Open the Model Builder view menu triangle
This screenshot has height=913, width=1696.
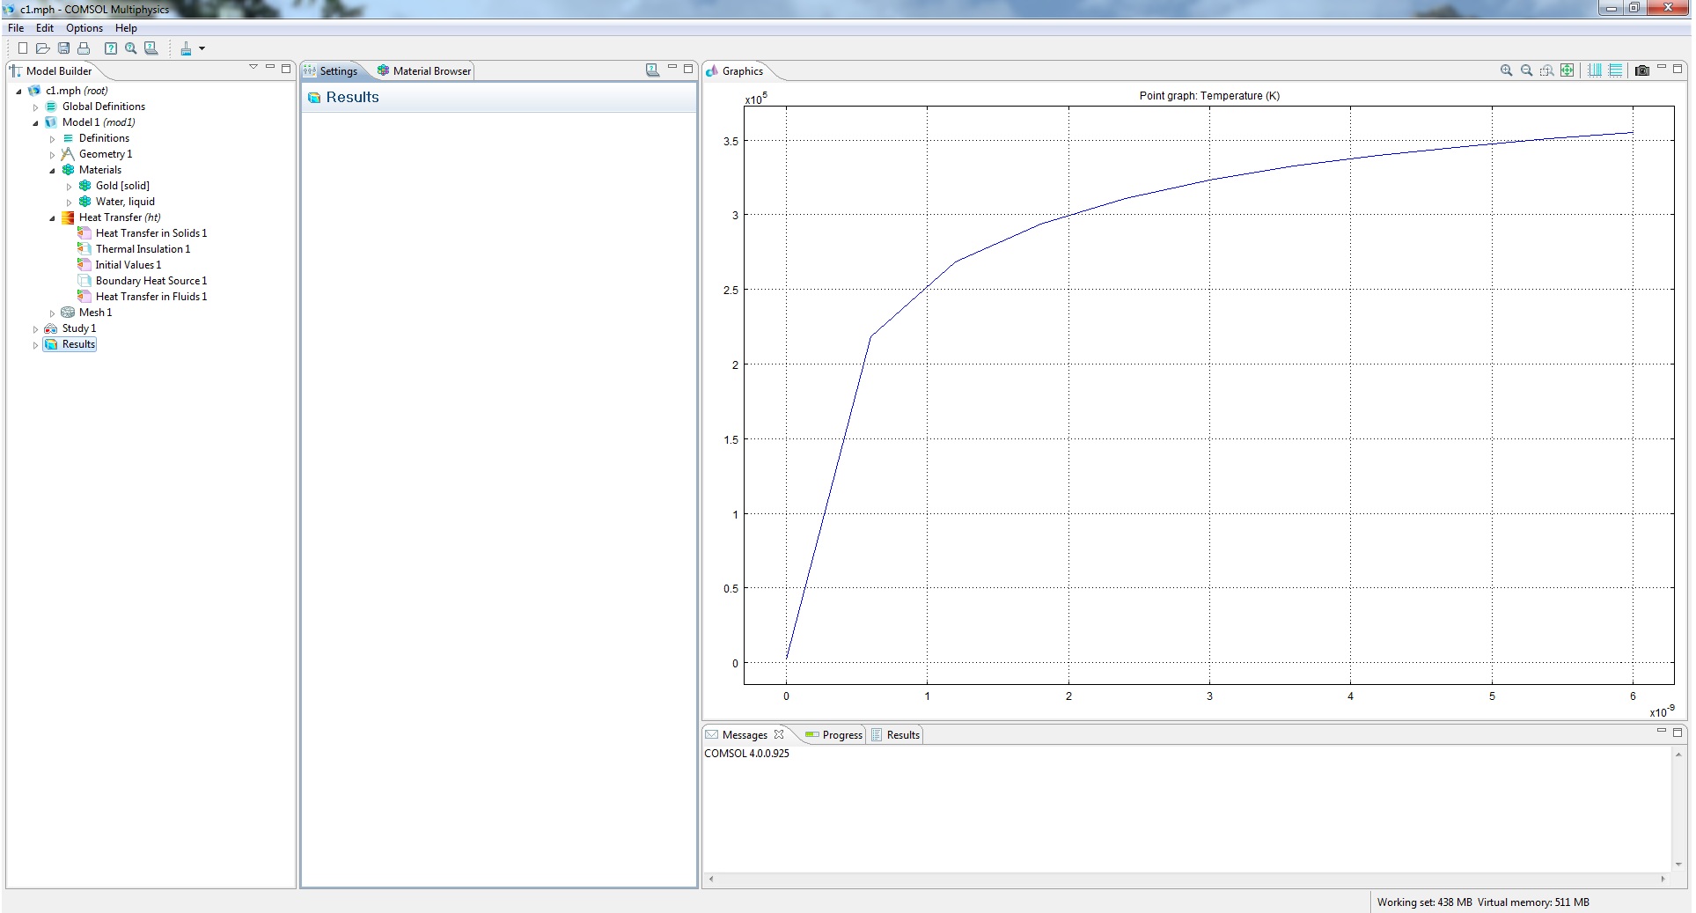[x=253, y=67]
